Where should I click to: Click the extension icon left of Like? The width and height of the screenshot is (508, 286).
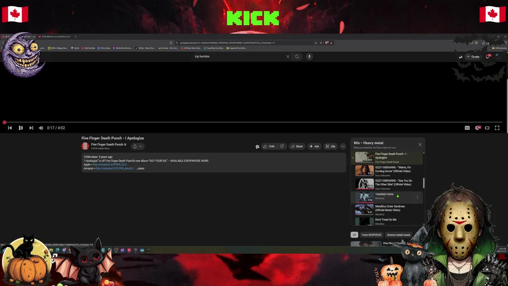point(257,147)
